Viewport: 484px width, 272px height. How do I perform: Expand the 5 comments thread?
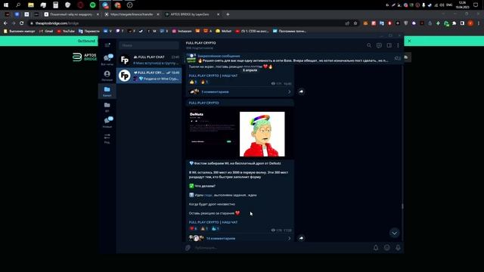click(x=240, y=92)
